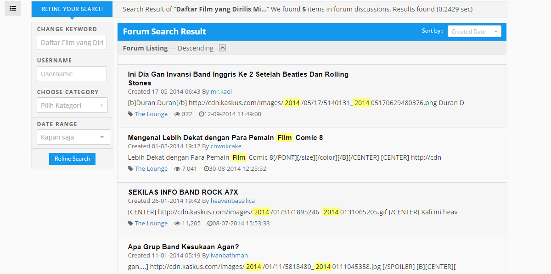Image resolution: width=551 pixels, height=274 pixels.
Task: Click the Refine Search button
Action: (72, 159)
